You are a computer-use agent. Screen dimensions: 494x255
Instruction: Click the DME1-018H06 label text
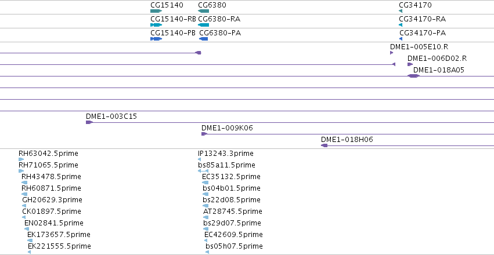[x=347, y=139]
